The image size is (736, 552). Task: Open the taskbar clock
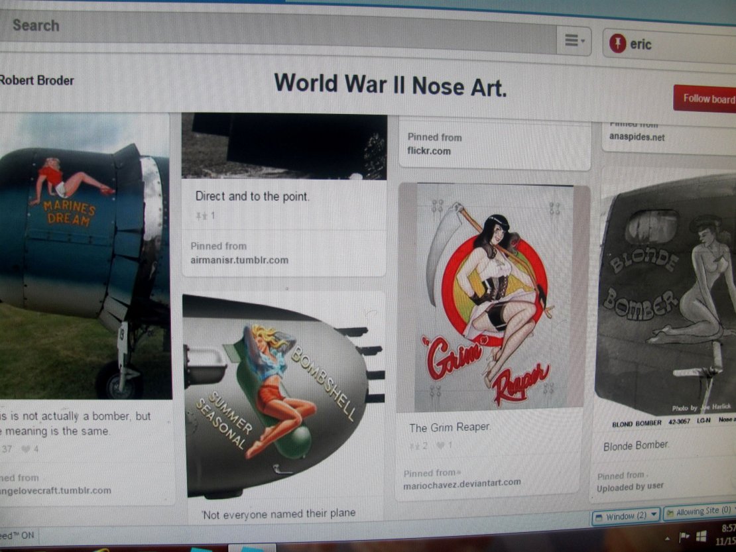click(726, 535)
